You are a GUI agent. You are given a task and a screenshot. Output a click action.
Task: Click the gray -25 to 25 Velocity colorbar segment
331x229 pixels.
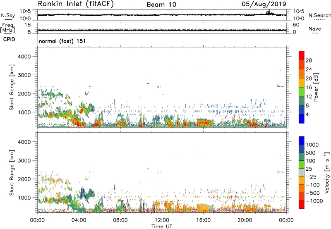302,172
